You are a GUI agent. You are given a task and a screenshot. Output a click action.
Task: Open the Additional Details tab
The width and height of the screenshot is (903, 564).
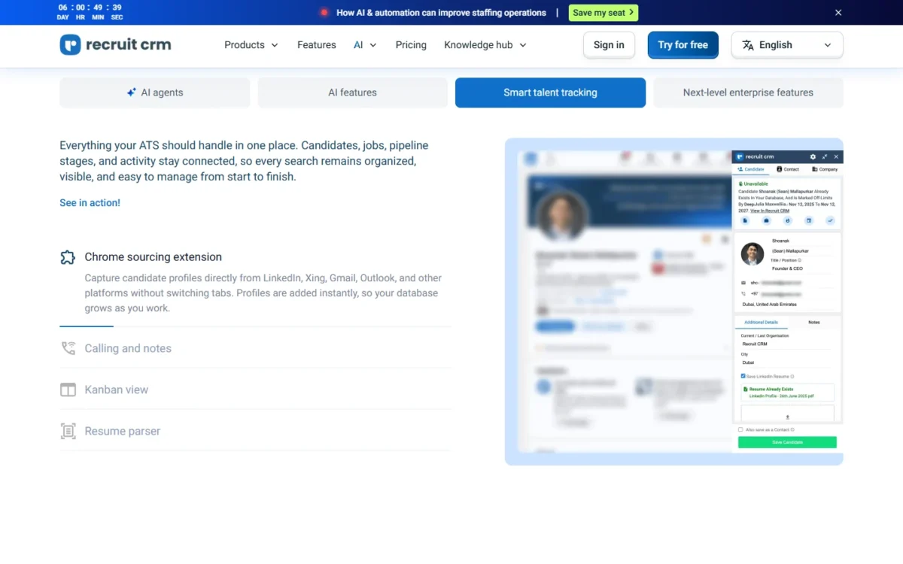(x=762, y=322)
